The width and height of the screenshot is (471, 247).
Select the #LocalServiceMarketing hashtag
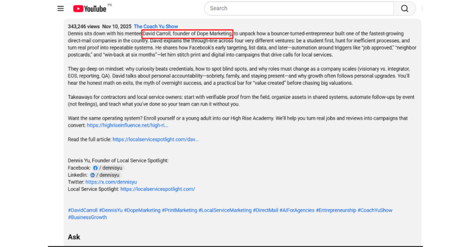tap(225, 210)
